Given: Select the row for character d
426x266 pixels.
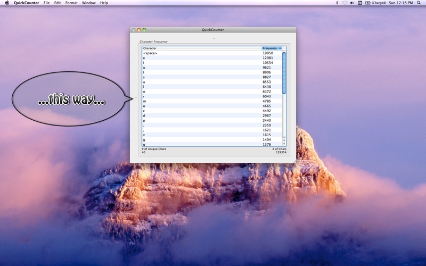Looking at the screenshot, I should 212,115.
